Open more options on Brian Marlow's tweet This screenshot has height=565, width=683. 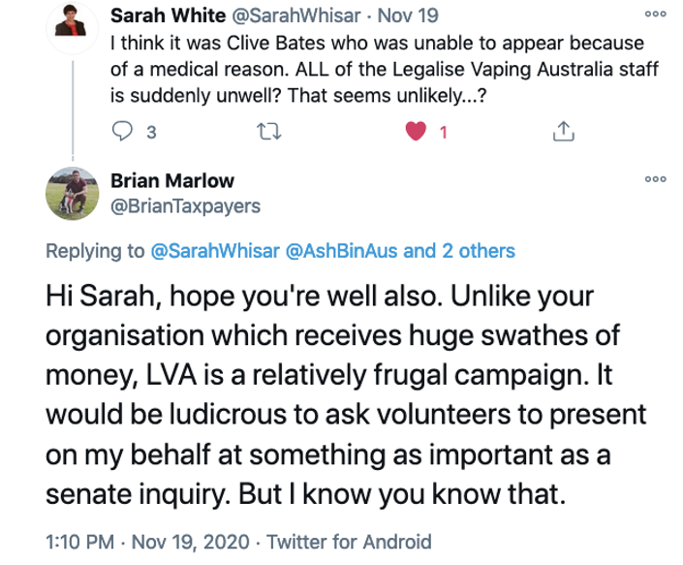click(x=655, y=180)
